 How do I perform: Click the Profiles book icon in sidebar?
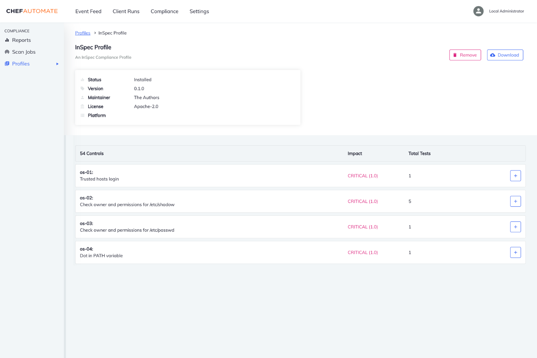(7, 63)
